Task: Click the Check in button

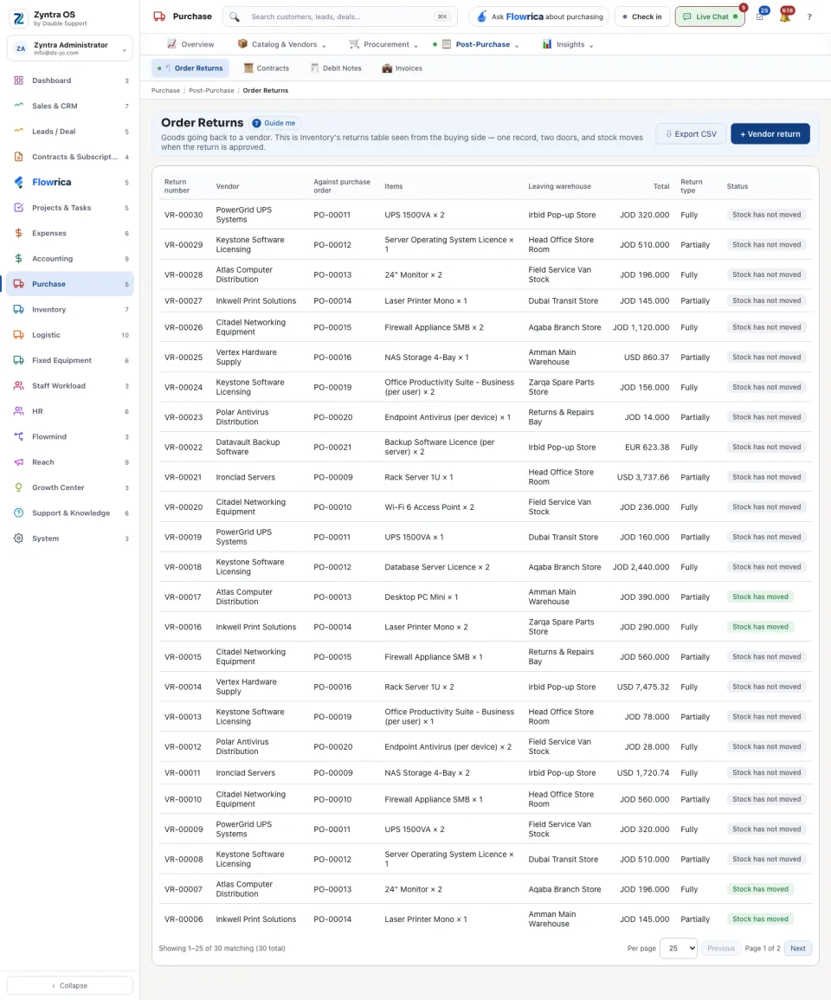Action: click(x=643, y=16)
